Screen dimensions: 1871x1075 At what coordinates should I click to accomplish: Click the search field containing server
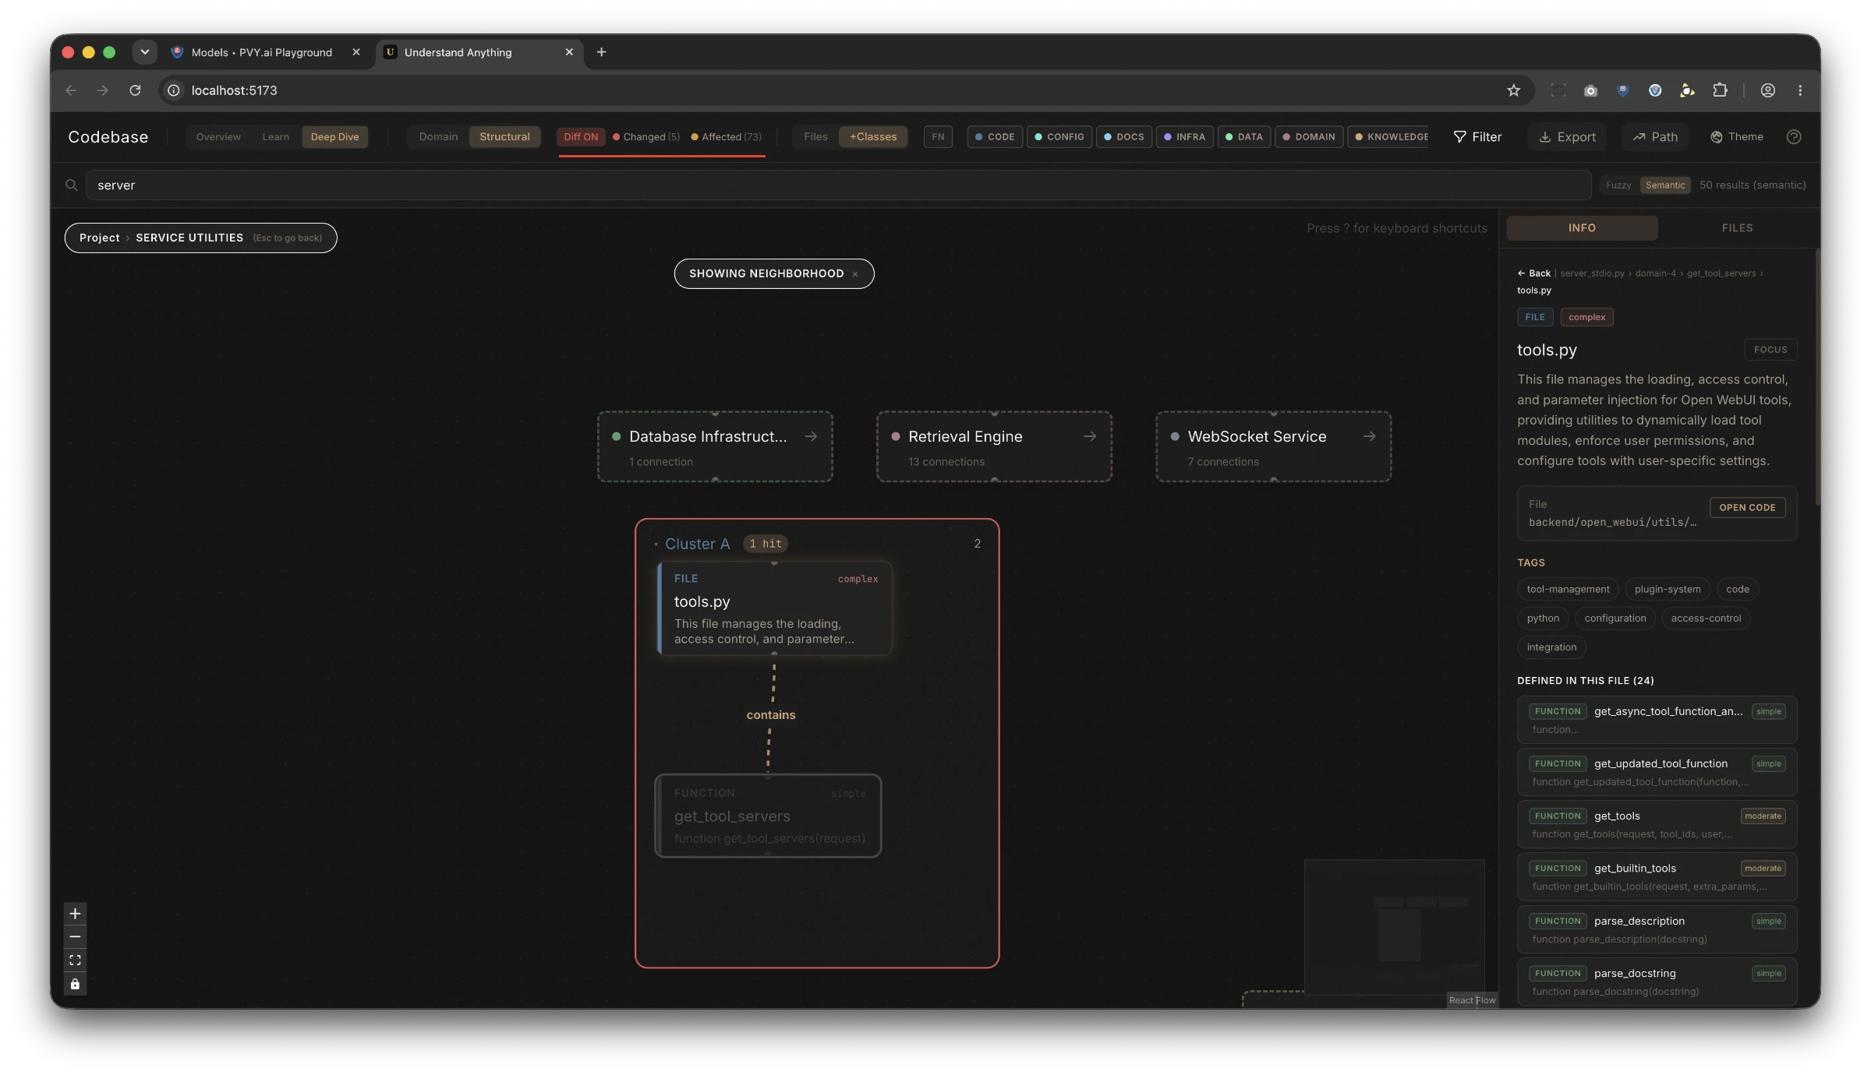(838, 185)
